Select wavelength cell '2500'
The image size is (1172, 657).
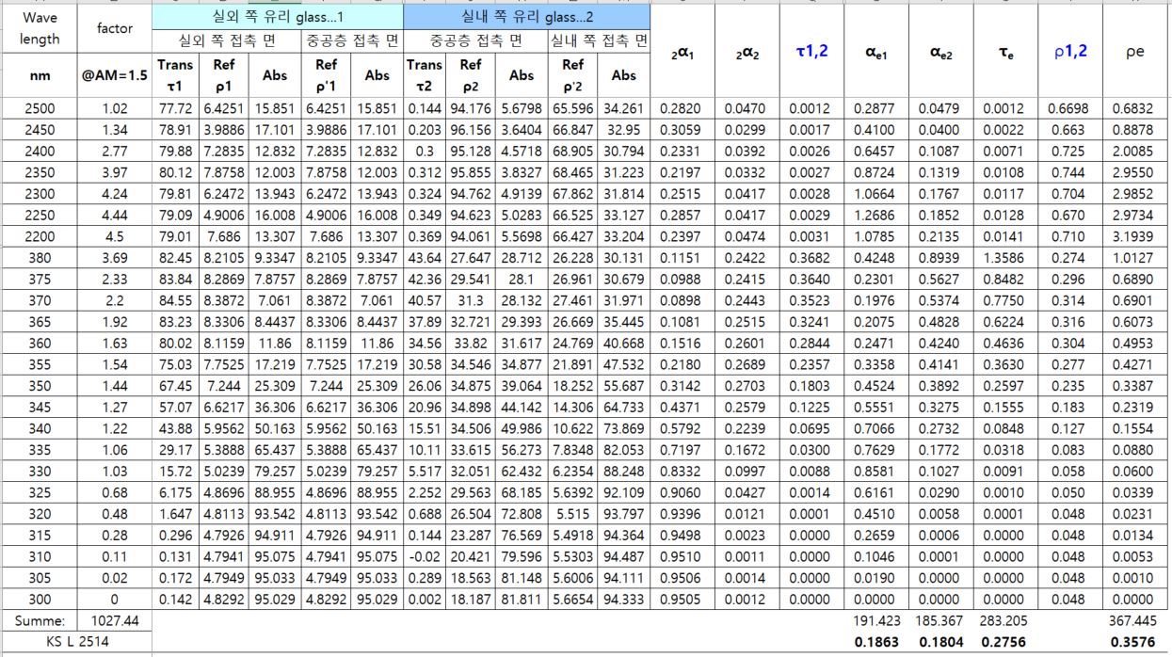click(x=39, y=108)
